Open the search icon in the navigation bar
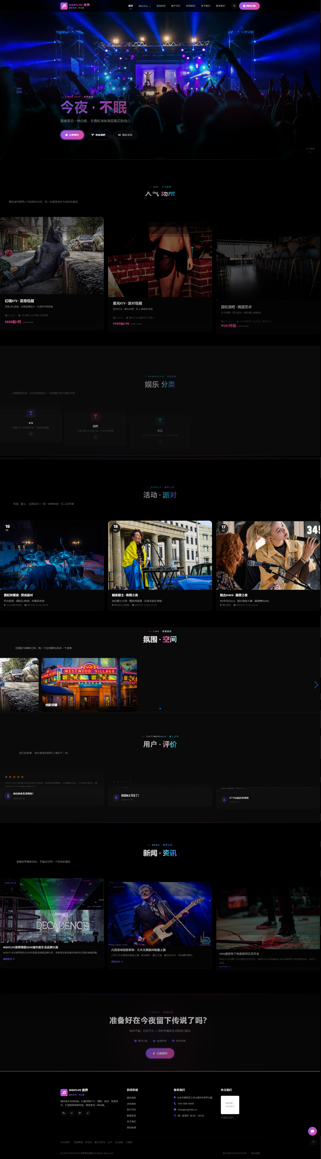The width and height of the screenshot is (321, 1159). click(x=234, y=6)
